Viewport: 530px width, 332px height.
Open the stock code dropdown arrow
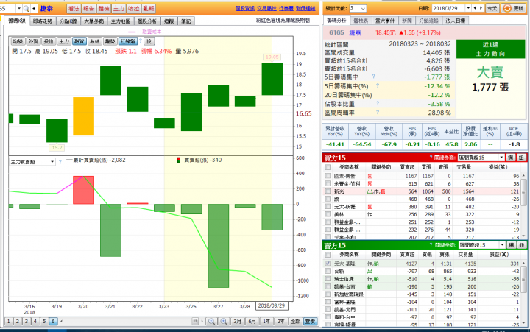[x=19, y=8]
